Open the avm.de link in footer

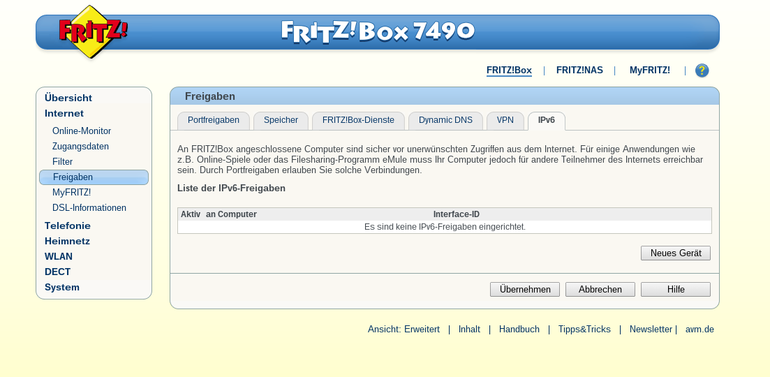(699, 330)
